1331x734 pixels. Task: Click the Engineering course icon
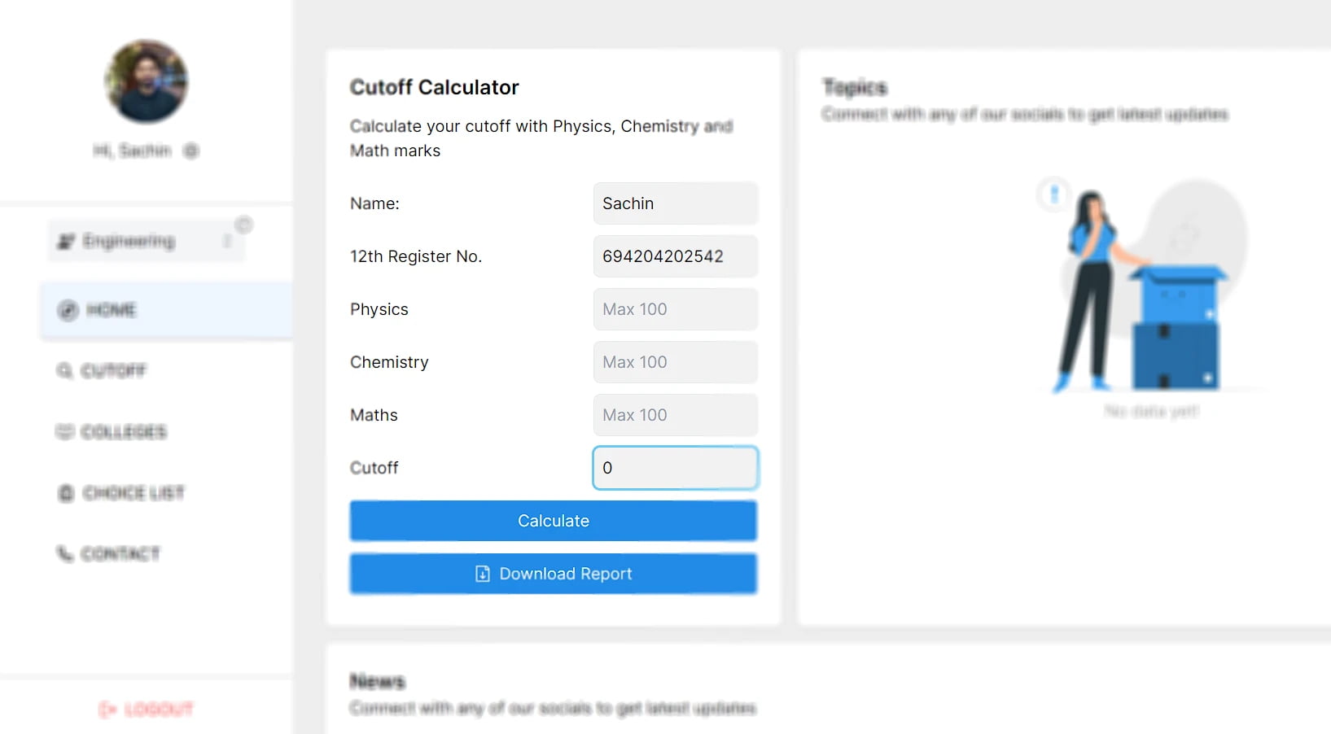66,240
